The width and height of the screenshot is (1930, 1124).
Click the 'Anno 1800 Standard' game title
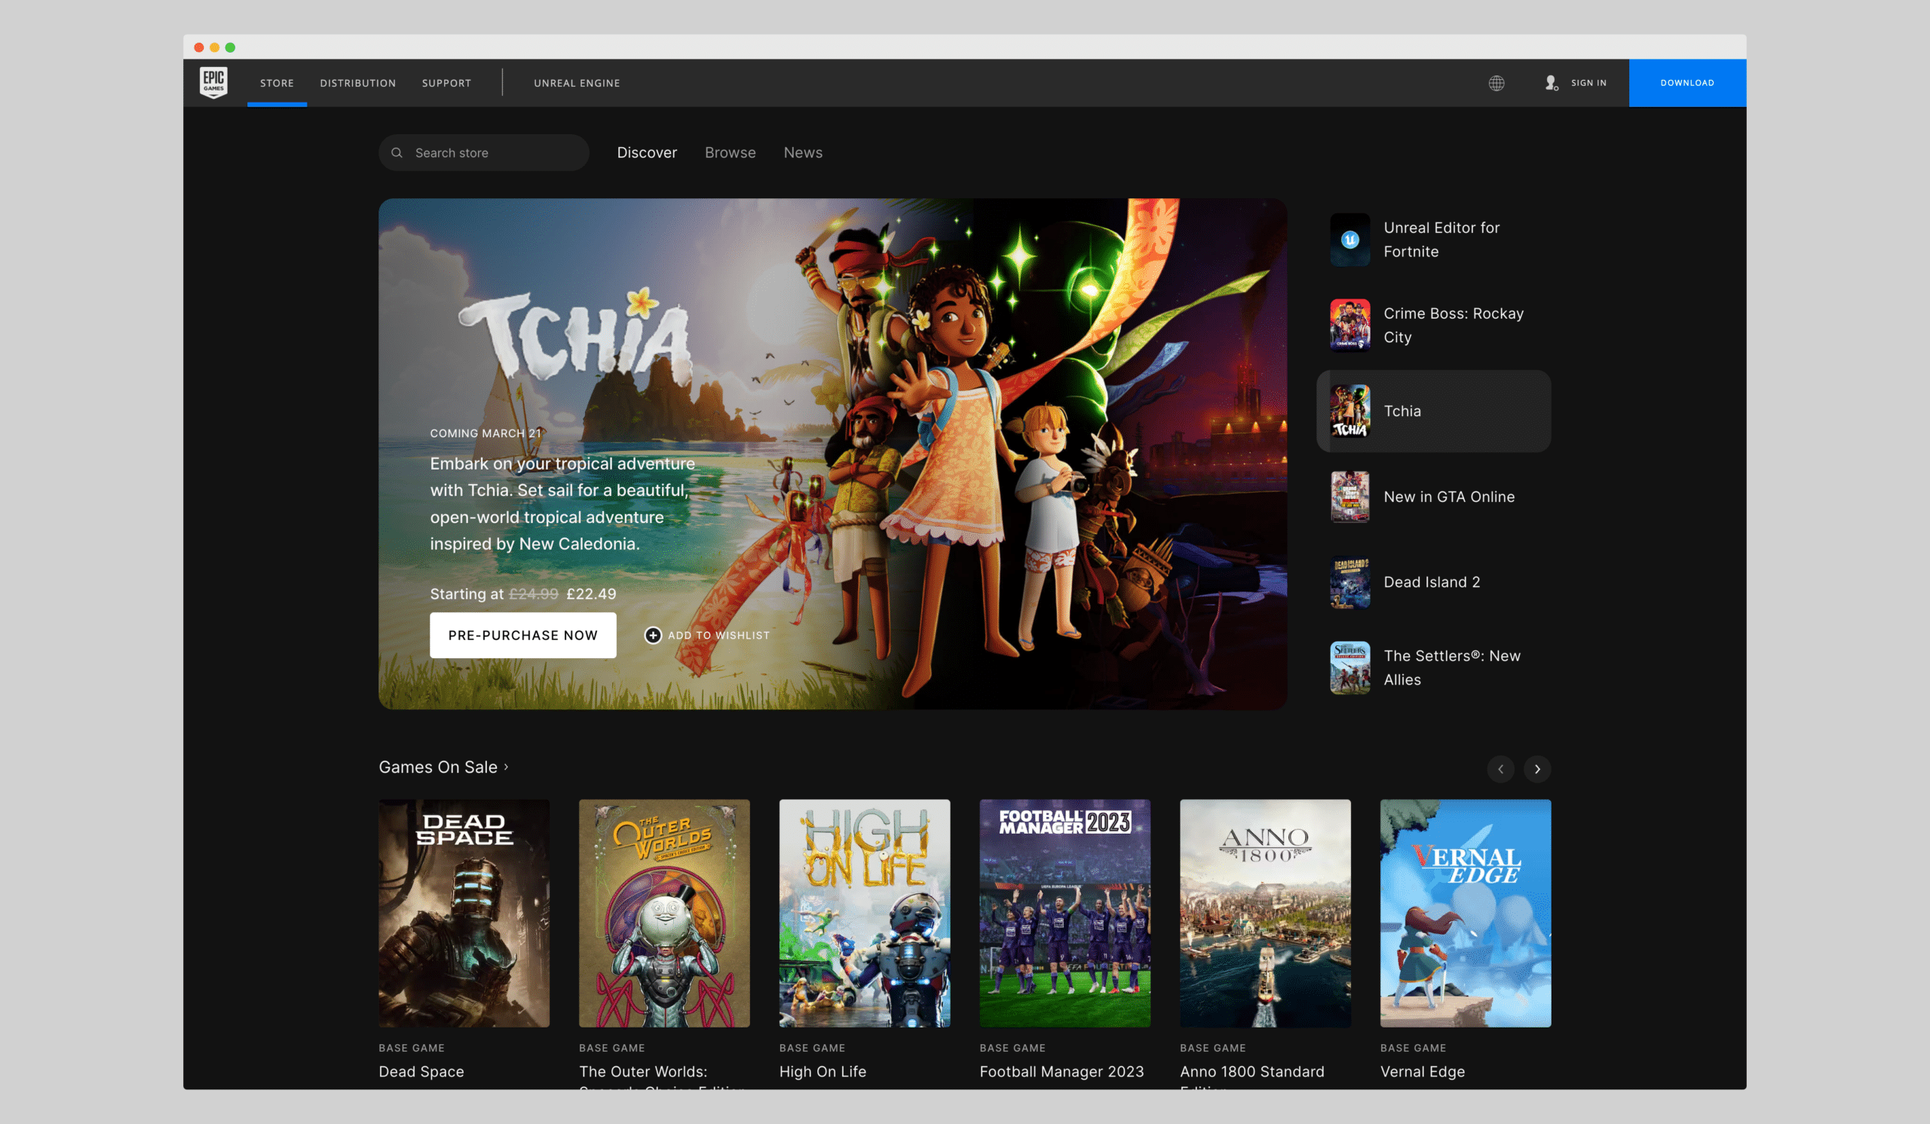(1251, 1072)
